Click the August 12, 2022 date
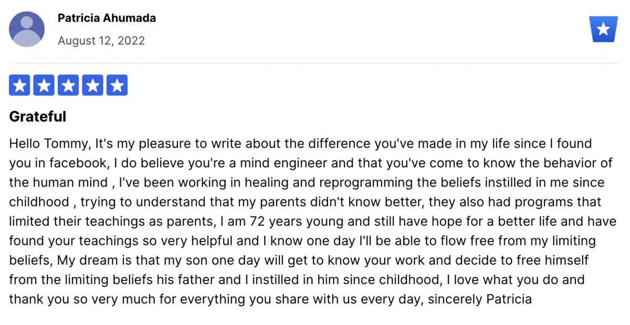Viewport: 630px width, 325px height. click(x=101, y=41)
